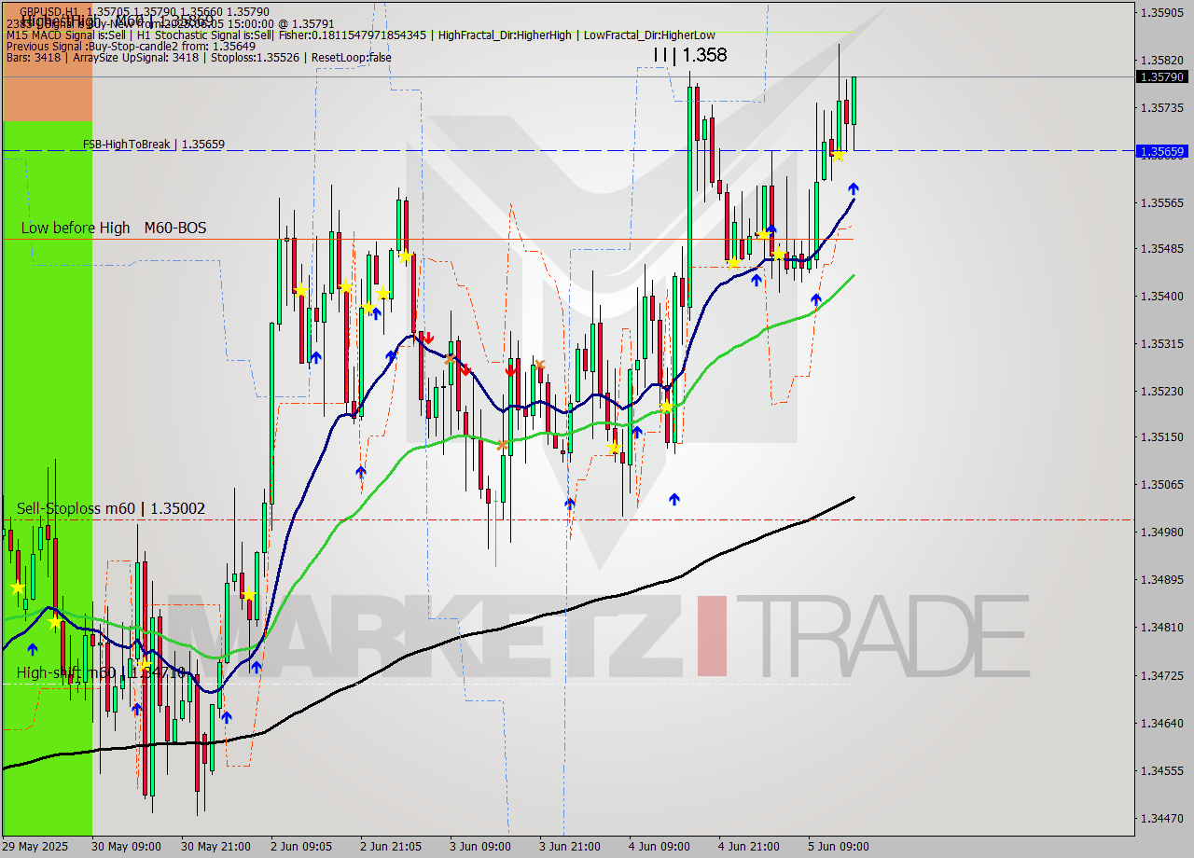
Task: Select the red down arrow near the 2 Jun 21:05 high
Action: [x=429, y=339]
